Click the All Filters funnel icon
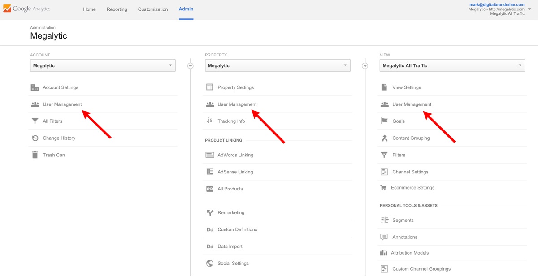538x277 pixels. pos(35,121)
